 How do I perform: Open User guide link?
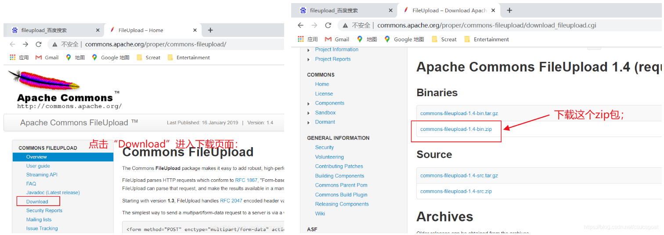(x=38, y=166)
